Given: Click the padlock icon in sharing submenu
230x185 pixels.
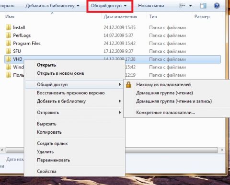Looking at the screenshot, I should [128, 84].
